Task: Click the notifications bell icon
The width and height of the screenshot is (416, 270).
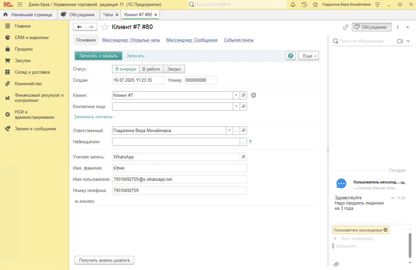Action: (x=293, y=5)
